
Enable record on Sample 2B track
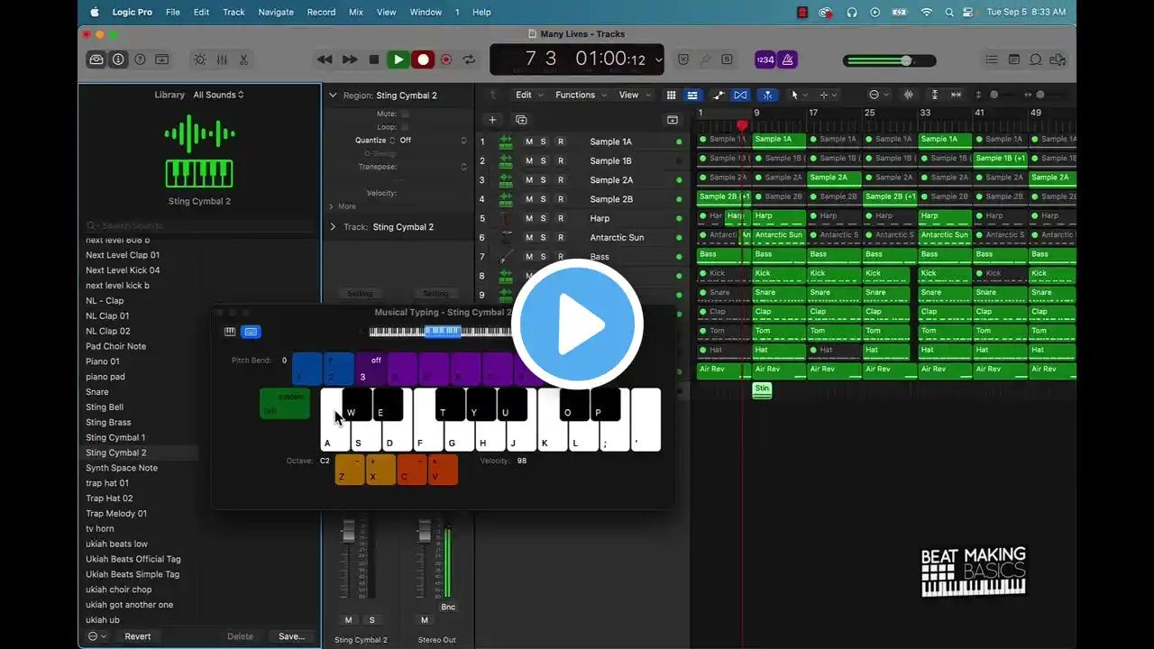[560, 199]
